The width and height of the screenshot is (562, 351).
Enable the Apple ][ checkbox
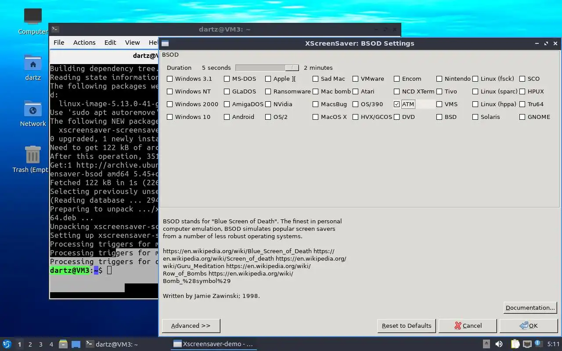[x=268, y=79]
